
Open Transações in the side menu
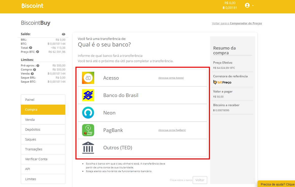pyautogui.click(x=43, y=149)
